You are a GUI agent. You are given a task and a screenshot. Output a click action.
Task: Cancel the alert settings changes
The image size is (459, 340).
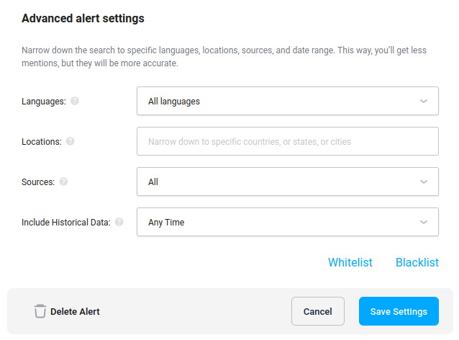point(317,311)
